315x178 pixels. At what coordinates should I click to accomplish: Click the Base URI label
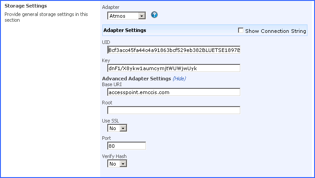pyautogui.click(x=112, y=84)
